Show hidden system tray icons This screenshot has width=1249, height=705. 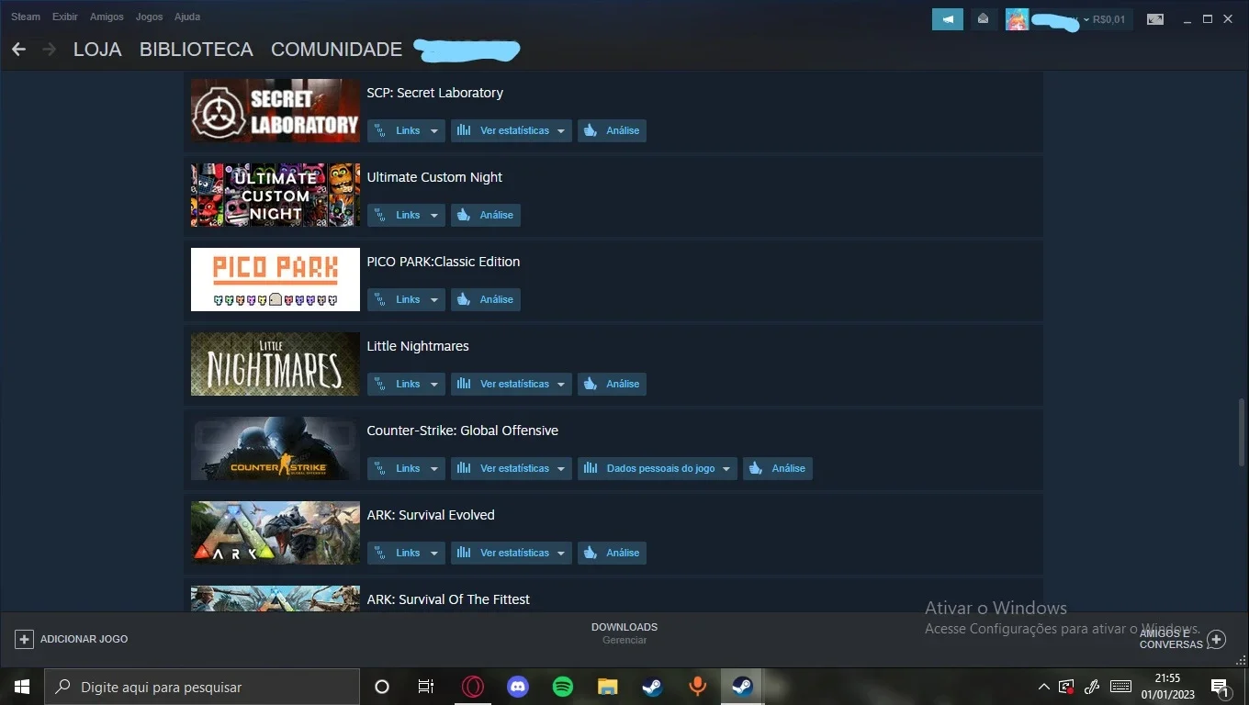click(1044, 687)
